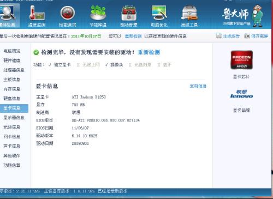Click the 显卡信息 section heading
Image resolution: width=273 pixels, height=199 pixels.
[x=47, y=86]
